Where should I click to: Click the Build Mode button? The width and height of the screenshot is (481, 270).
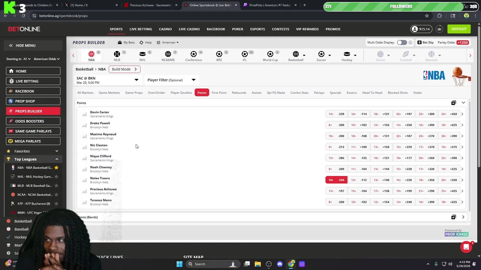(x=124, y=69)
